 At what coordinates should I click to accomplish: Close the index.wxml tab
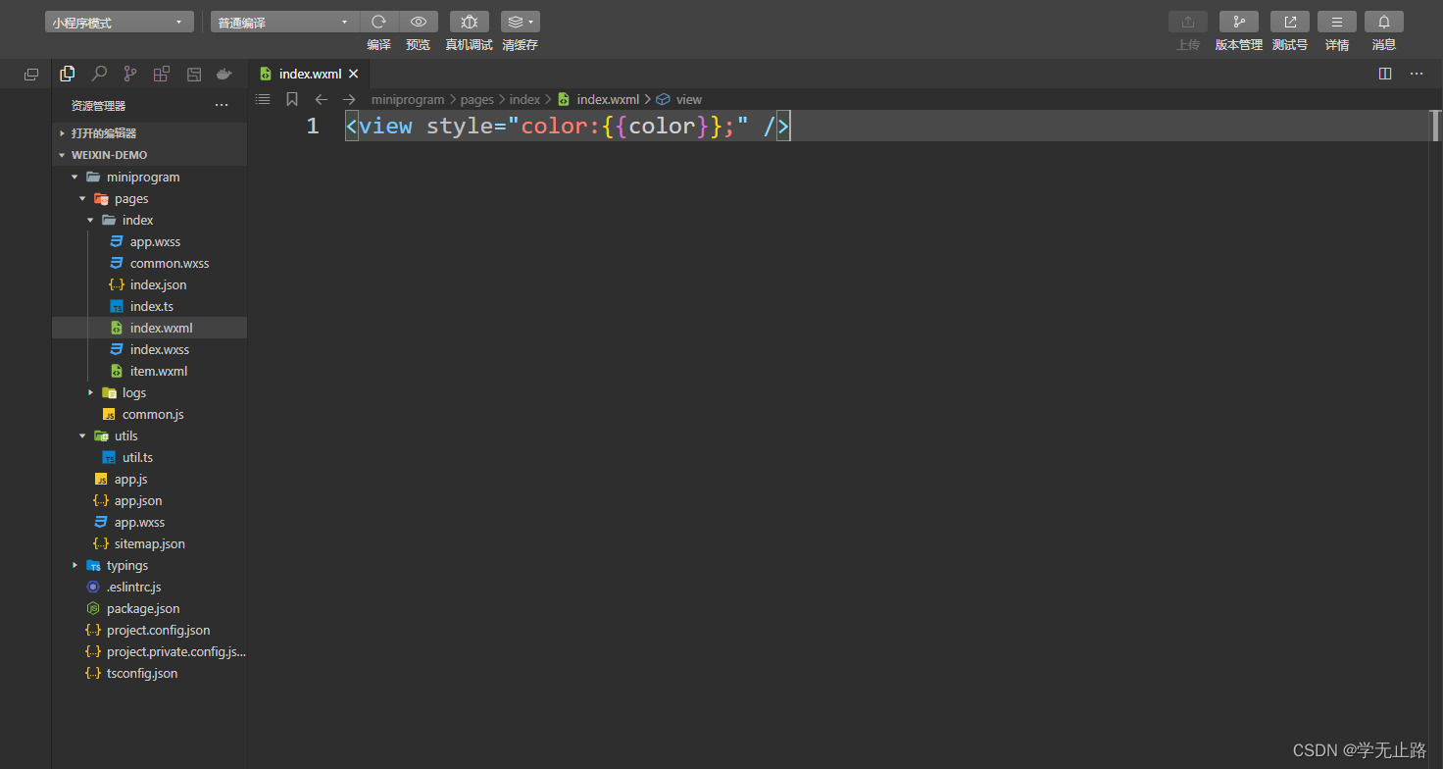(354, 74)
